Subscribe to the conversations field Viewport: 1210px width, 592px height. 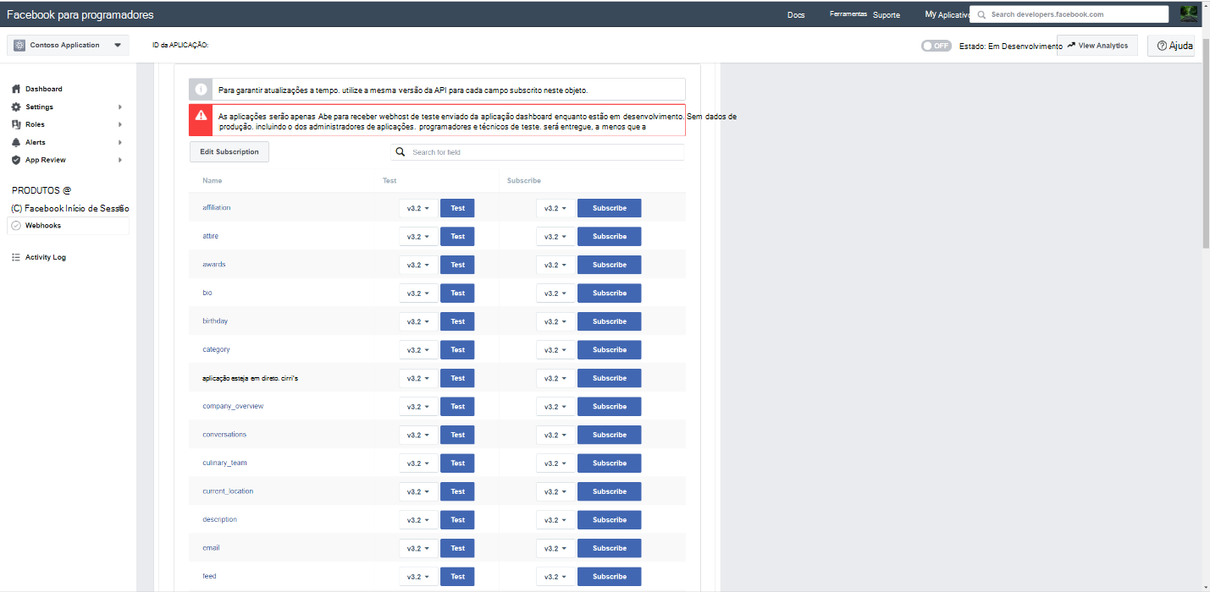pyautogui.click(x=609, y=435)
